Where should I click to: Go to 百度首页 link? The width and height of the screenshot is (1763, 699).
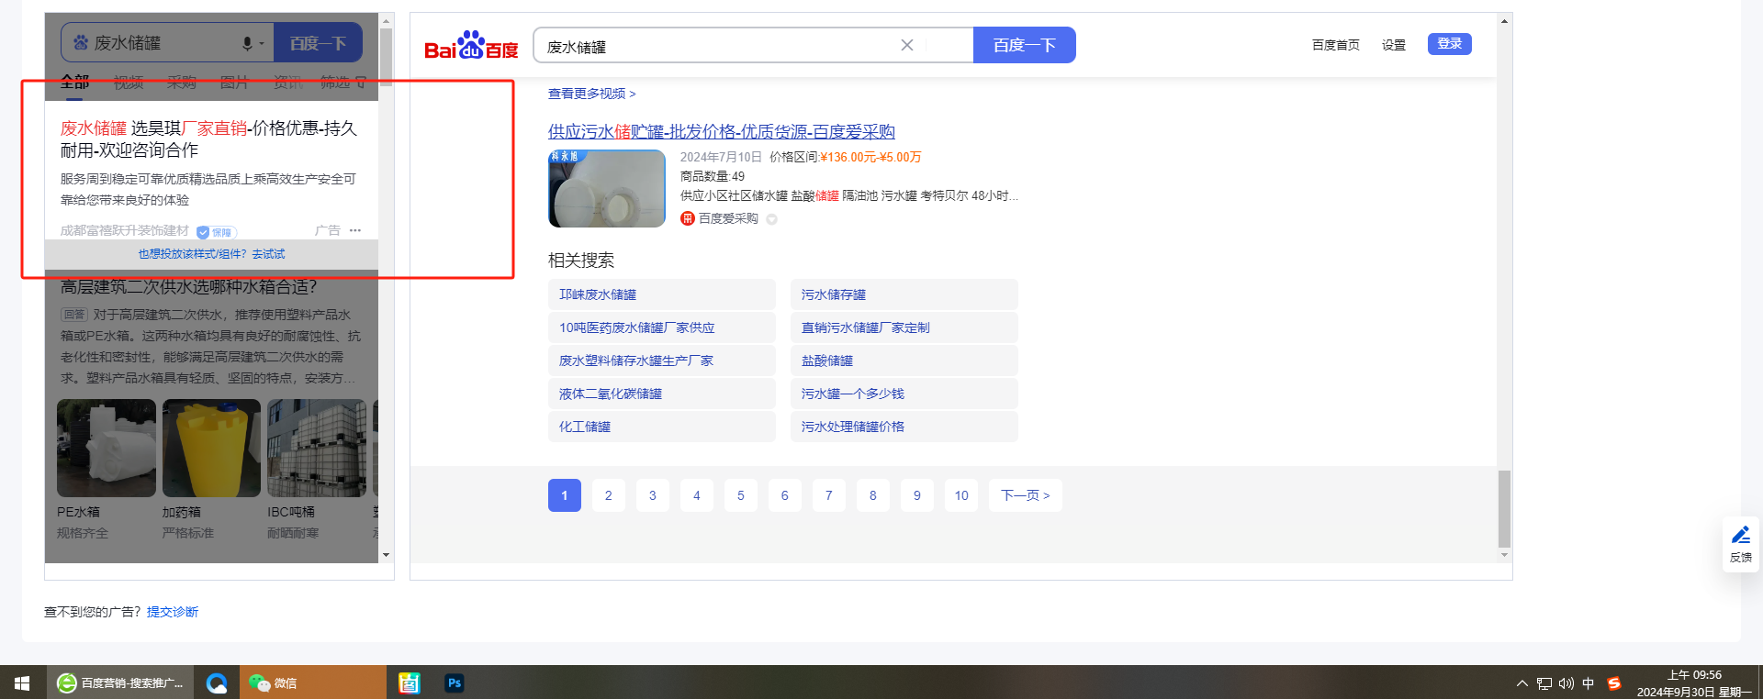pyautogui.click(x=1336, y=45)
